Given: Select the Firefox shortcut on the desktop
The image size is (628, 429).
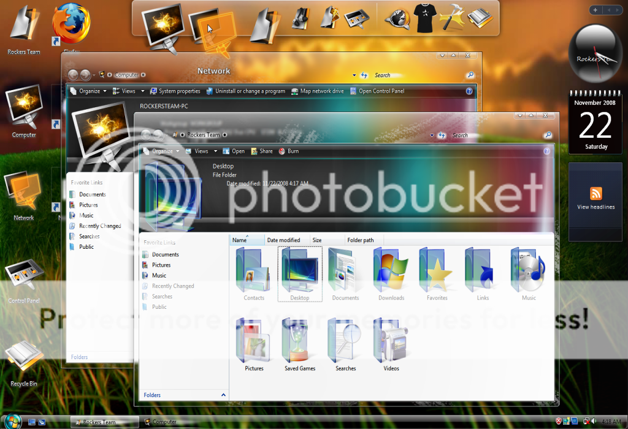Looking at the screenshot, I should (71, 25).
